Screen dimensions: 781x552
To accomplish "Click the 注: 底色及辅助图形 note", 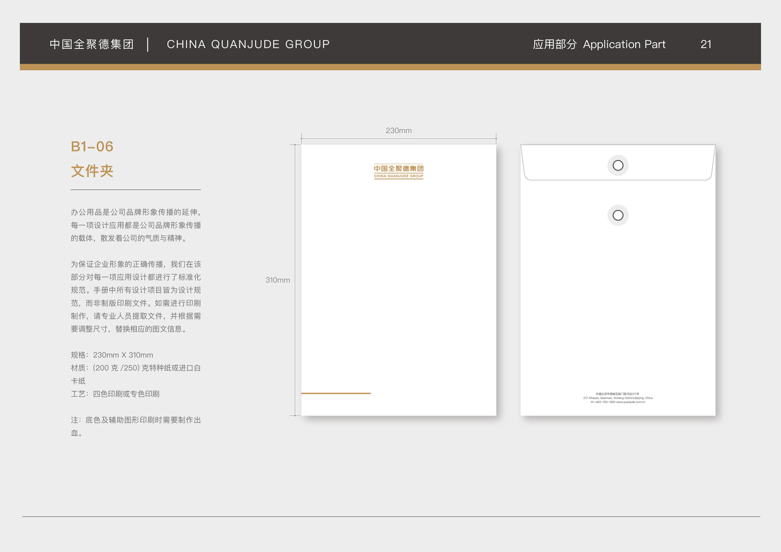I will 136,426.
